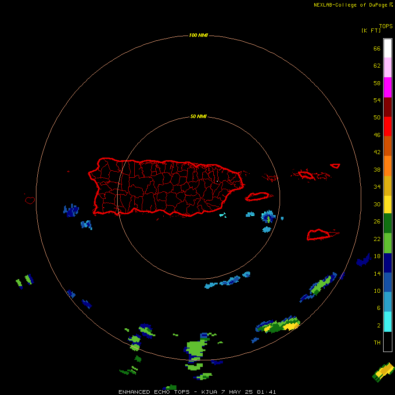The image size is (395, 395).
Task: Click the 26 legend value
Action: 377,222
